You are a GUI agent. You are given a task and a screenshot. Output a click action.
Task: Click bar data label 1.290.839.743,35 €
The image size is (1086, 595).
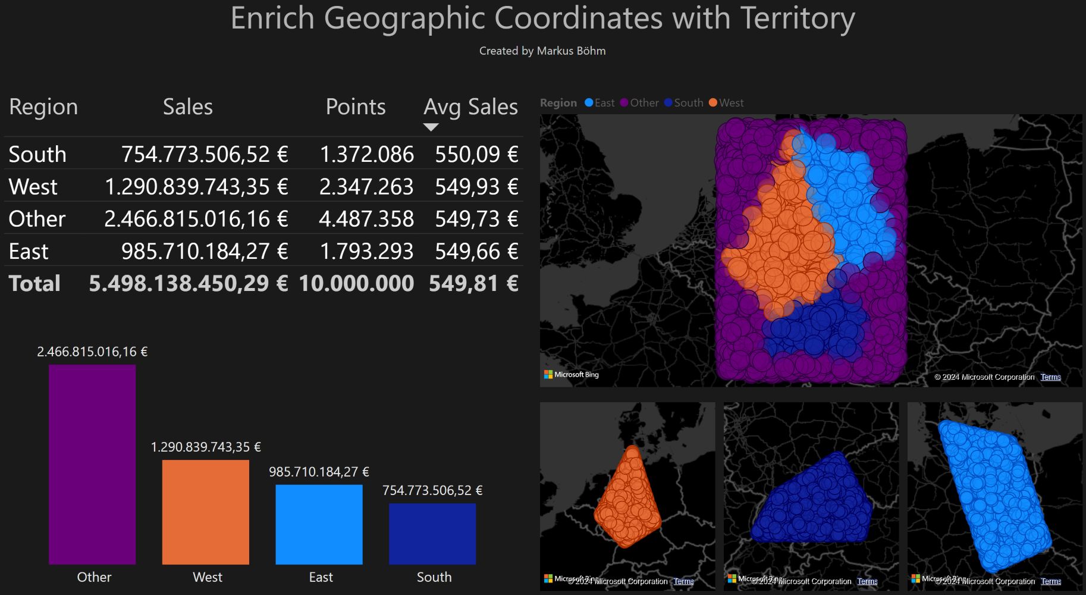click(x=206, y=447)
